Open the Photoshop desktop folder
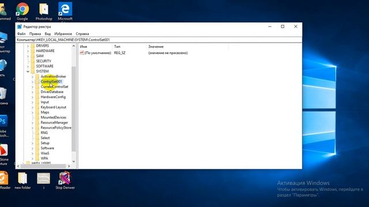 (44, 11)
